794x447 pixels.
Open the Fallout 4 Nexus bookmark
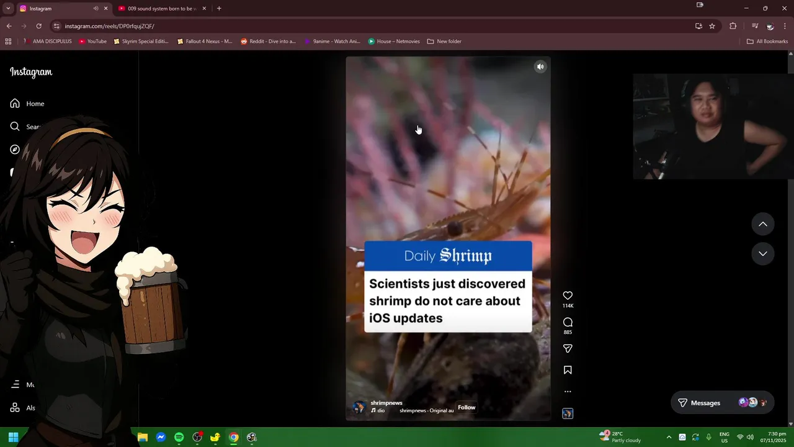(x=204, y=42)
